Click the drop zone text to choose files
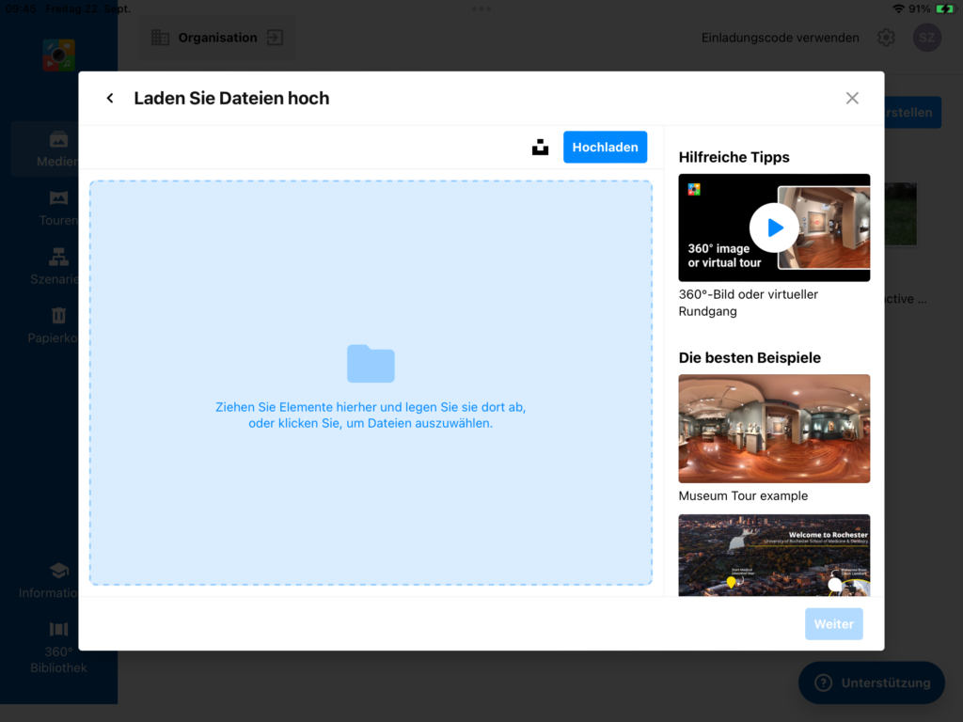The width and height of the screenshot is (963, 722). coord(371,416)
